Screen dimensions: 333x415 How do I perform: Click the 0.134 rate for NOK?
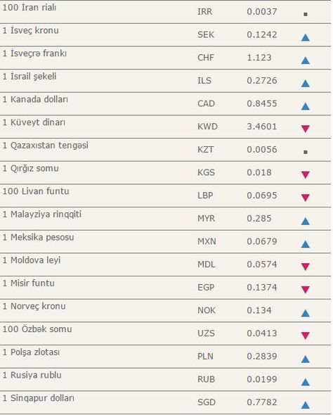coord(259,310)
